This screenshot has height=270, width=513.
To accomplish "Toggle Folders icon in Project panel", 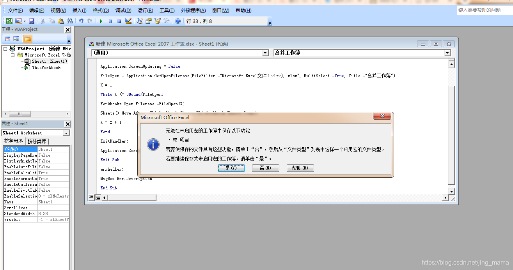I will tap(27, 39).
